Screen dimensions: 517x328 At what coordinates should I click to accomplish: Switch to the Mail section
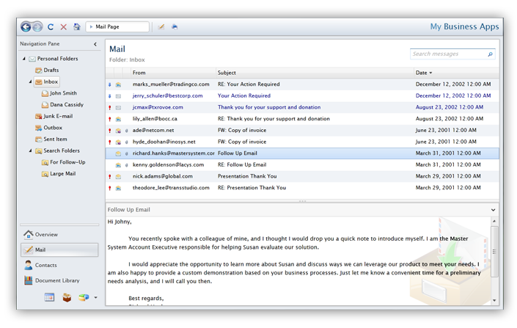click(x=59, y=249)
